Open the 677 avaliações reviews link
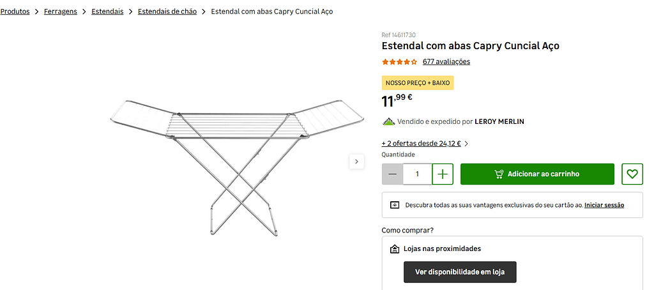 [446, 62]
